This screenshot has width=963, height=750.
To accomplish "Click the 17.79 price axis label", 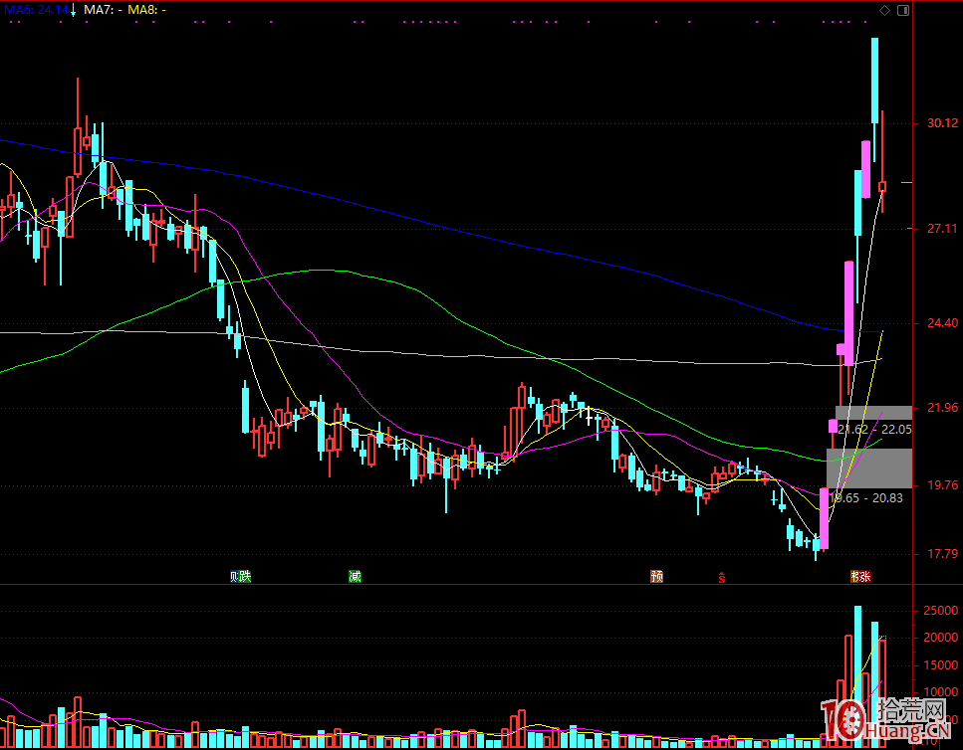I will pyautogui.click(x=942, y=554).
